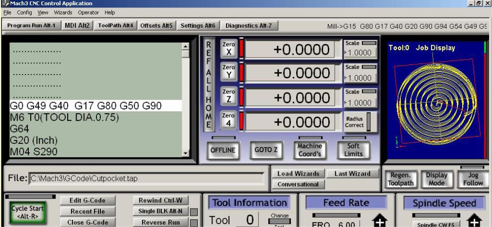Click the Y Scale value field

[x=360, y=78]
